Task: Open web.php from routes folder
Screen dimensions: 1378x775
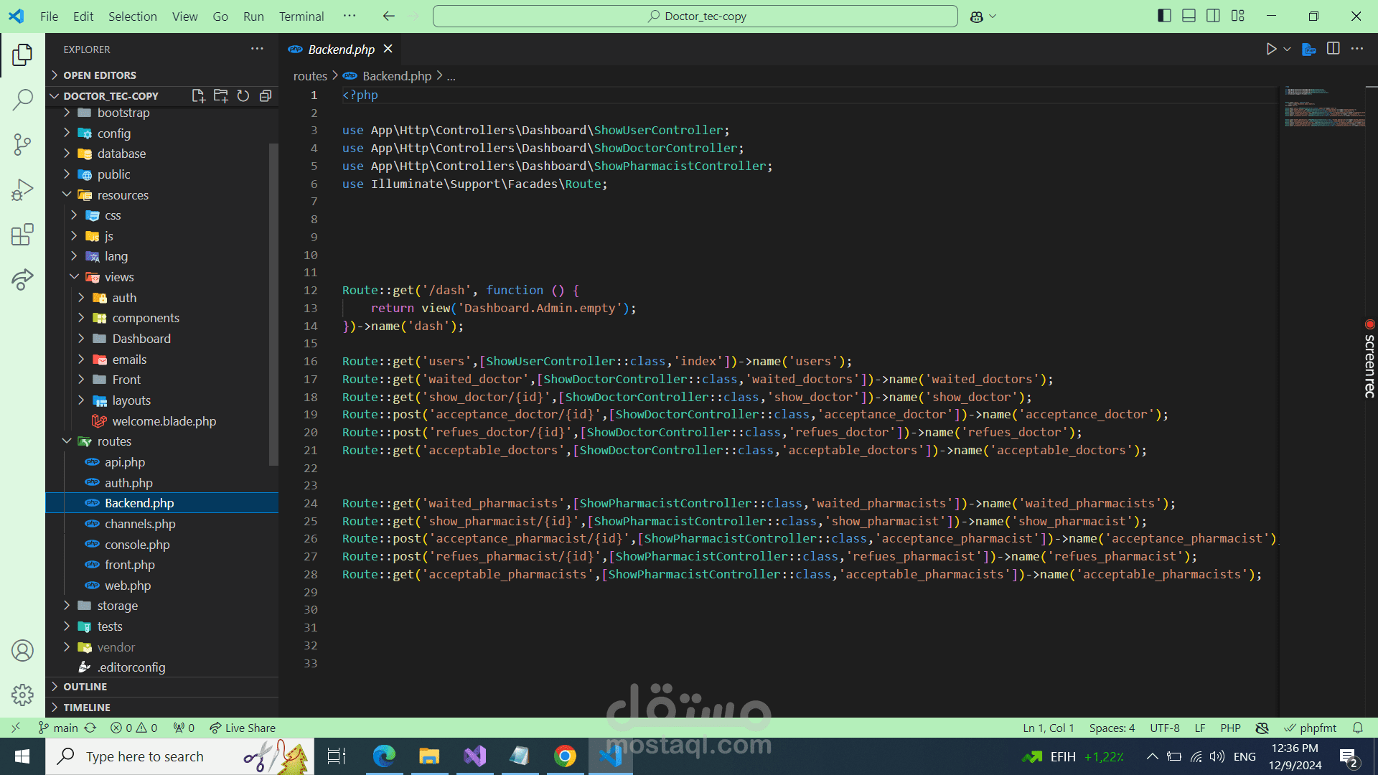Action: 127,586
